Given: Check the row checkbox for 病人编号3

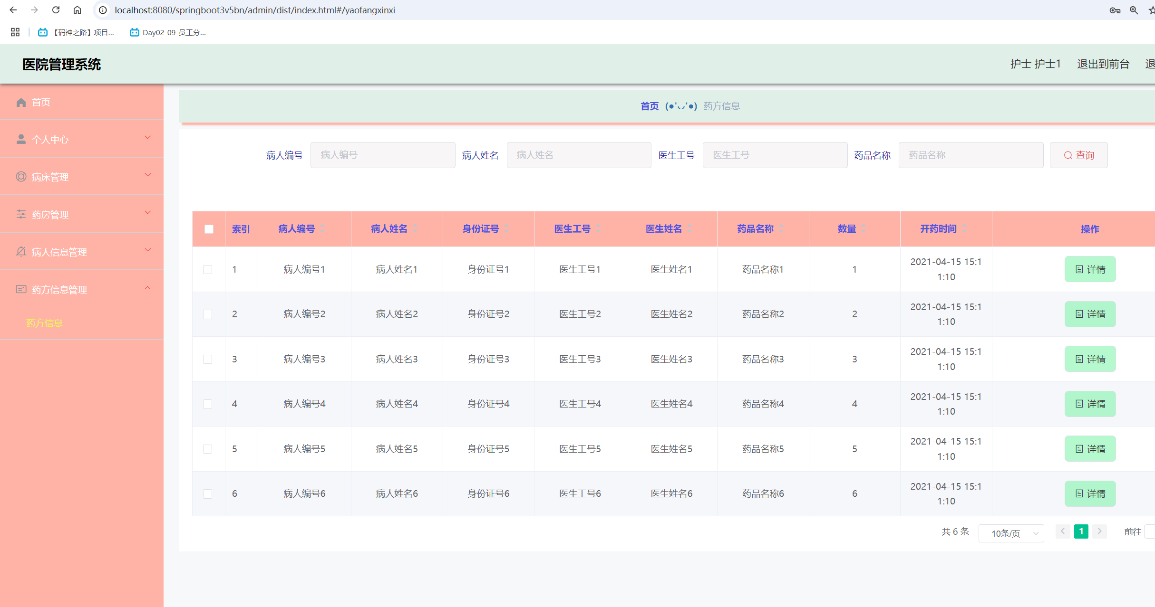Looking at the screenshot, I should point(207,359).
